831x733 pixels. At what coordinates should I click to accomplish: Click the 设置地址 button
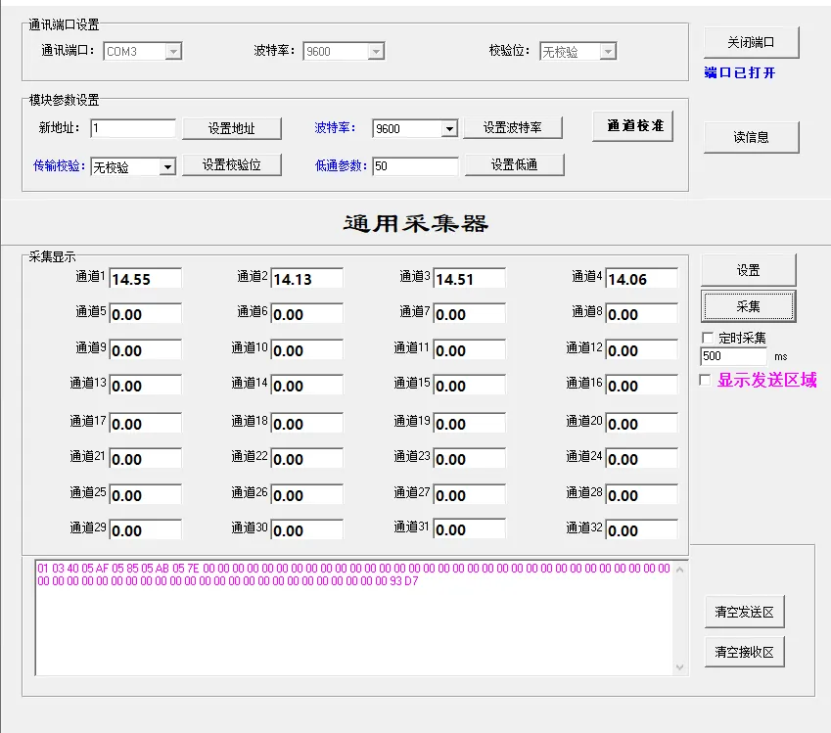(232, 128)
